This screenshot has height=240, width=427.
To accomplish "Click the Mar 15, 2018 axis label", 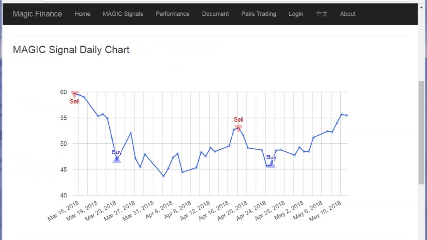I will click(x=63, y=211).
